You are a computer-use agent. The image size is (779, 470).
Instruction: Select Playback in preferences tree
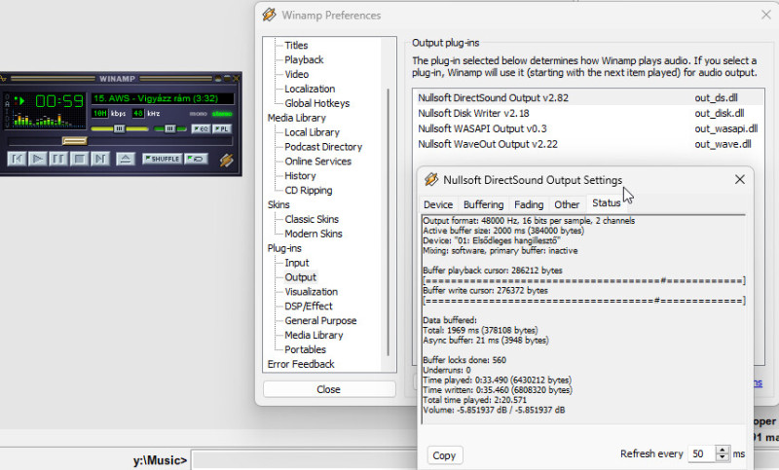click(304, 59)
